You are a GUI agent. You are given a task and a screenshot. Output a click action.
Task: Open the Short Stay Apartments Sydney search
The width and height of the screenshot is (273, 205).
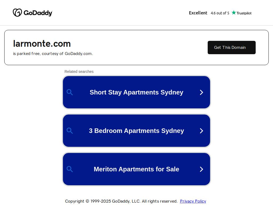coord(136,92)
